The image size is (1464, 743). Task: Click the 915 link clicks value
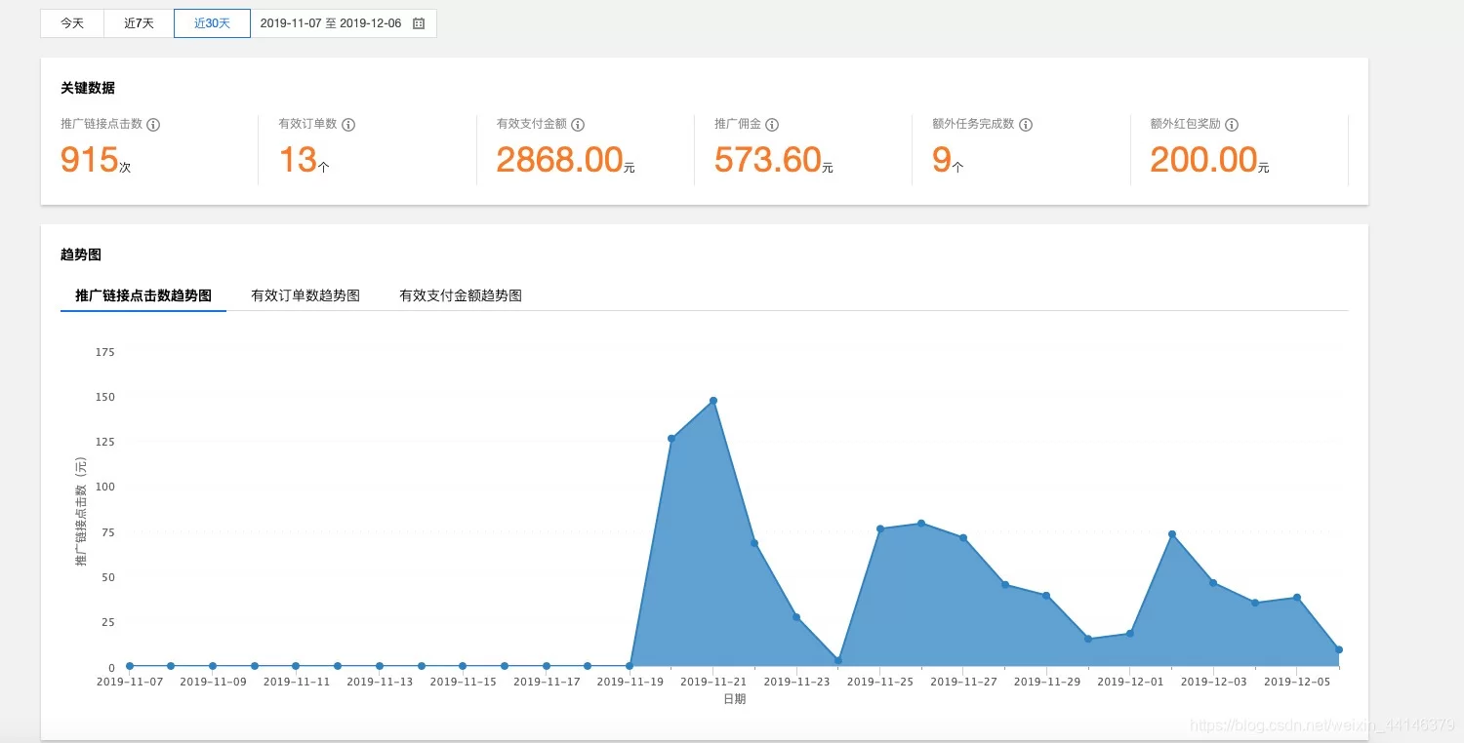coord(90,160)
